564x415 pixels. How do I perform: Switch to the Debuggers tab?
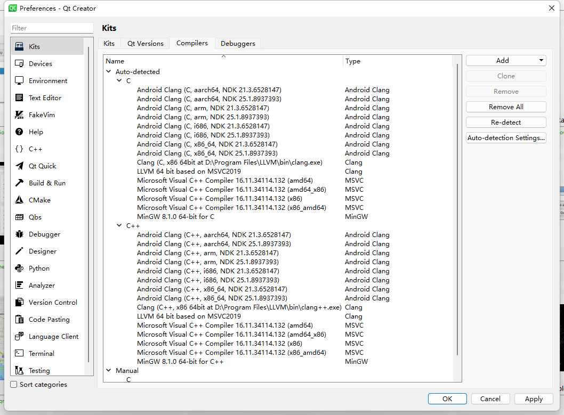(238, 44)
